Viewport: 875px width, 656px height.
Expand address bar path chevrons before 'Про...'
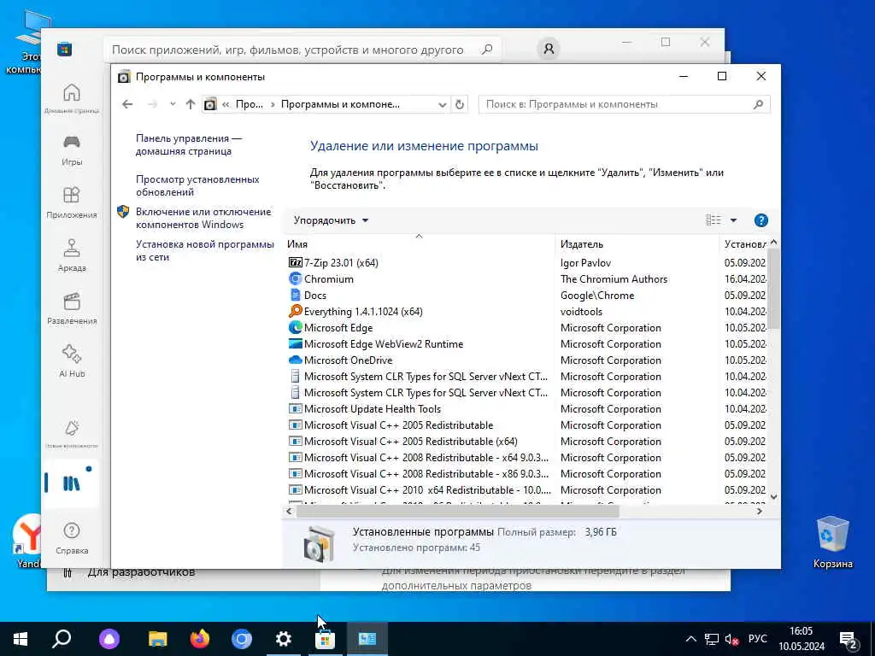pyautogui.click(x=226, y=104)
